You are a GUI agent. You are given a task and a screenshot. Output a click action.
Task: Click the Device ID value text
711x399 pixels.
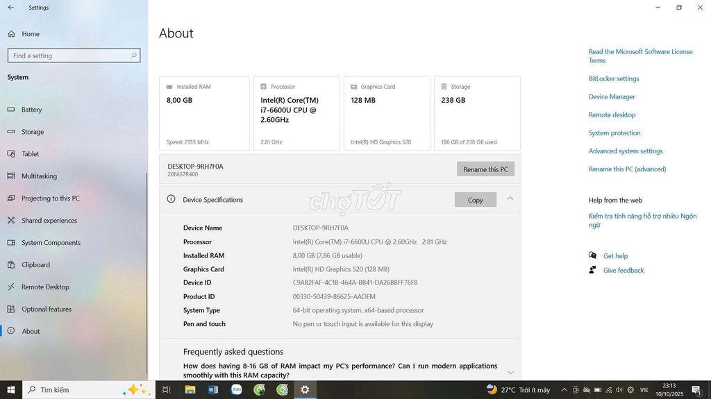point(355,282)
